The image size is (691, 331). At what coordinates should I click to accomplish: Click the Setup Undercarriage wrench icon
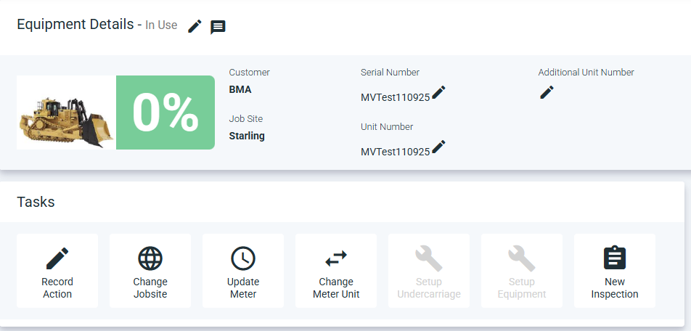pos(429,258)
